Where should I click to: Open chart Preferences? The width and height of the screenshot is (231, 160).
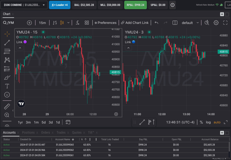(105, 23)
